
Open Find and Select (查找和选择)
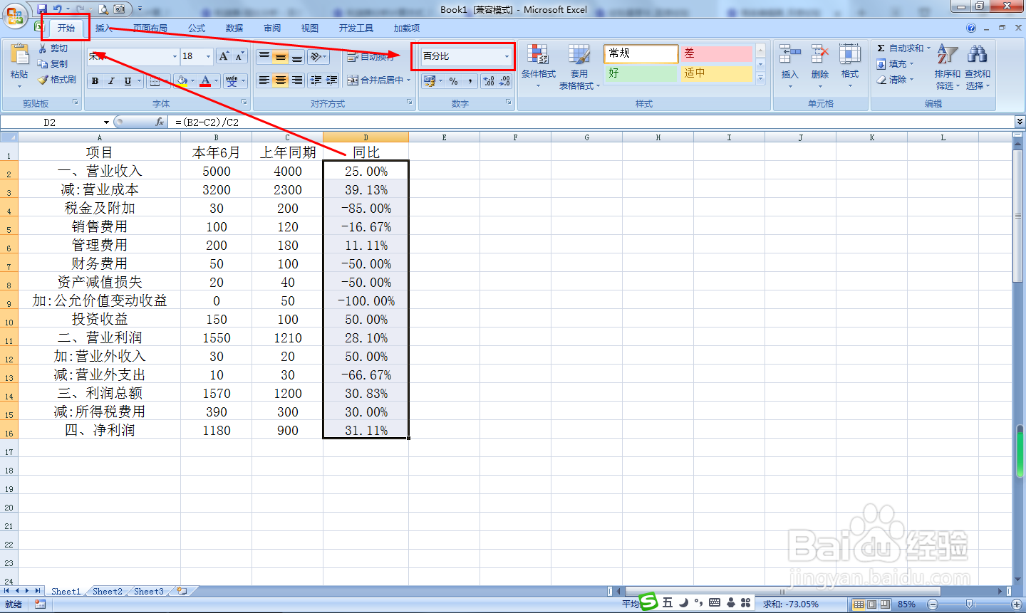coord(978,66)
